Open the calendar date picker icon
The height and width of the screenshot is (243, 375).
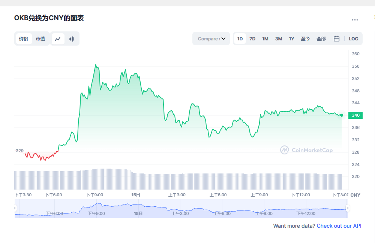click(336, 39)
